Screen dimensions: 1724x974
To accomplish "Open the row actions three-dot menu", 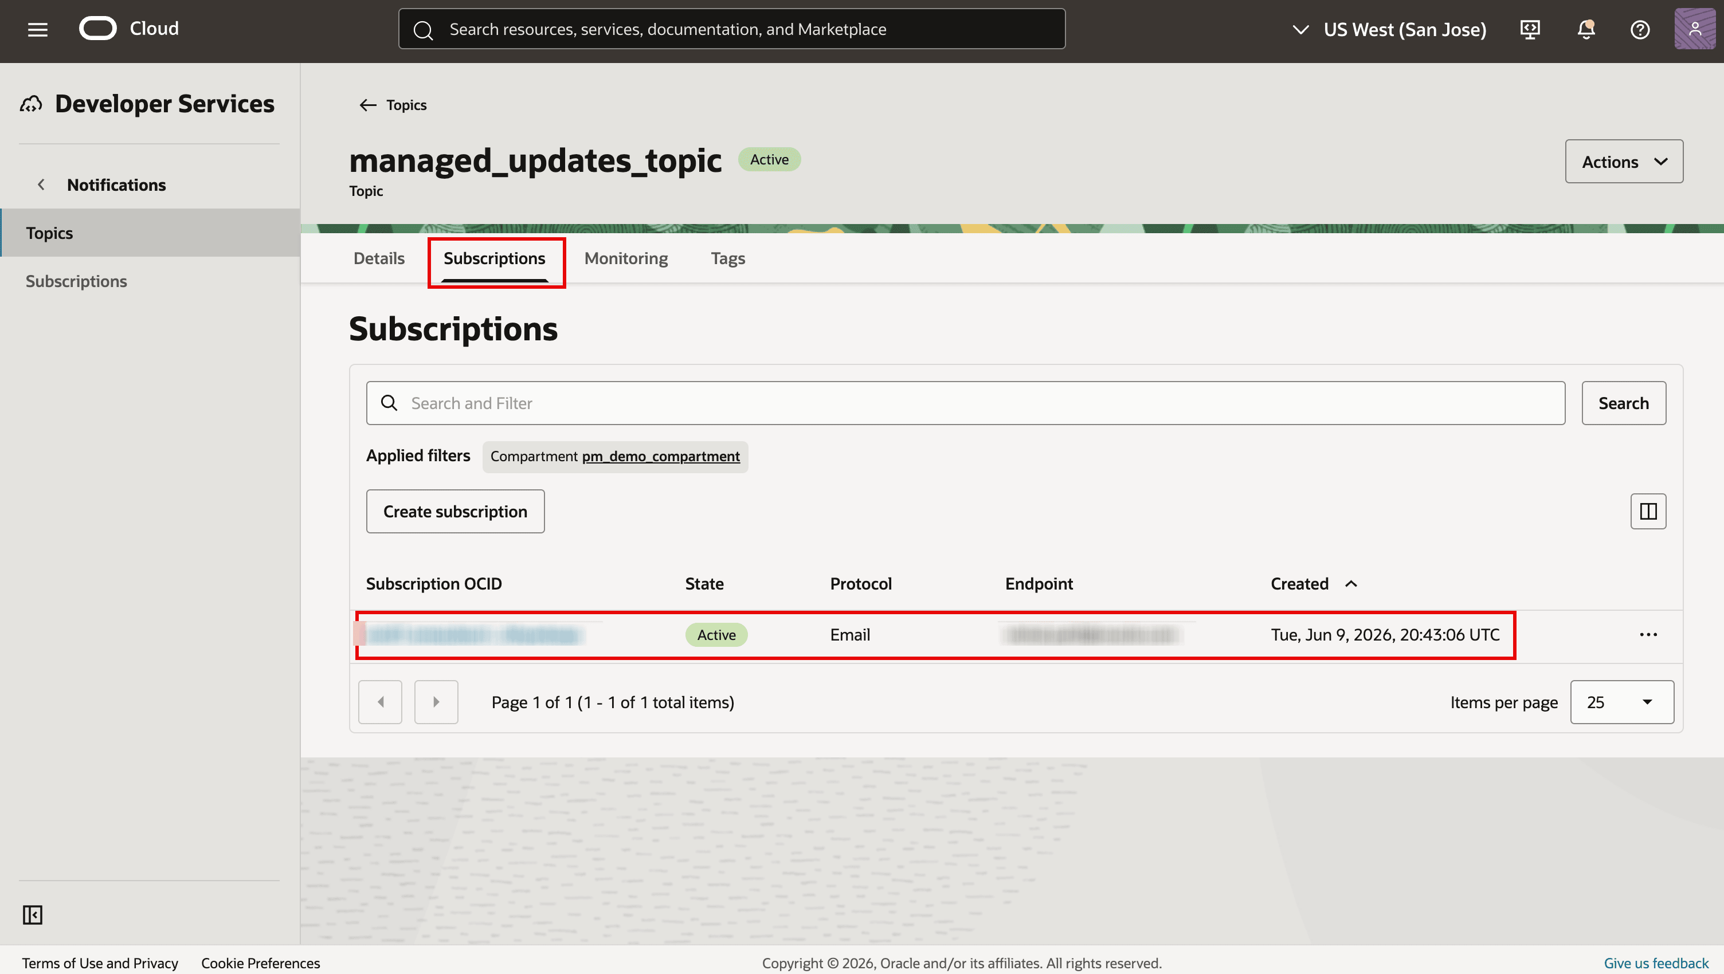I will [x=1648, y=634].
